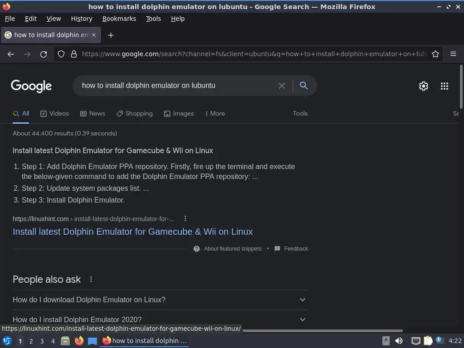Switch to workspace 4
464x348 pixels.
(x=53, y=341)
